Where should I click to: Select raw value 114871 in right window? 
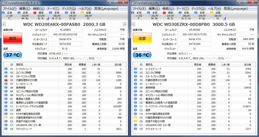coord(247,106)
